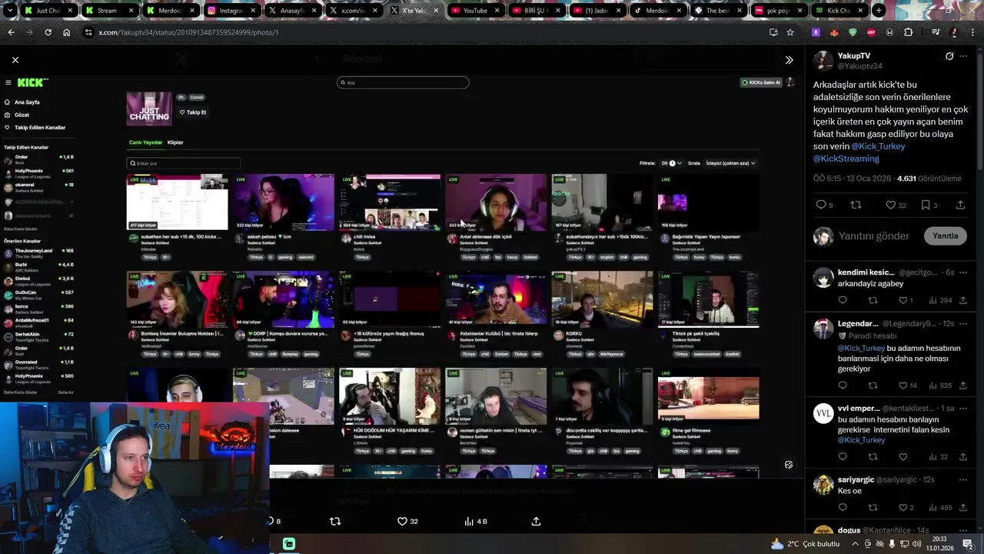The height and width of the screenshot is (554, 984).
Task: Bookmark the tweet showing 3 bookmarks
Action: (x=929, y=205)
